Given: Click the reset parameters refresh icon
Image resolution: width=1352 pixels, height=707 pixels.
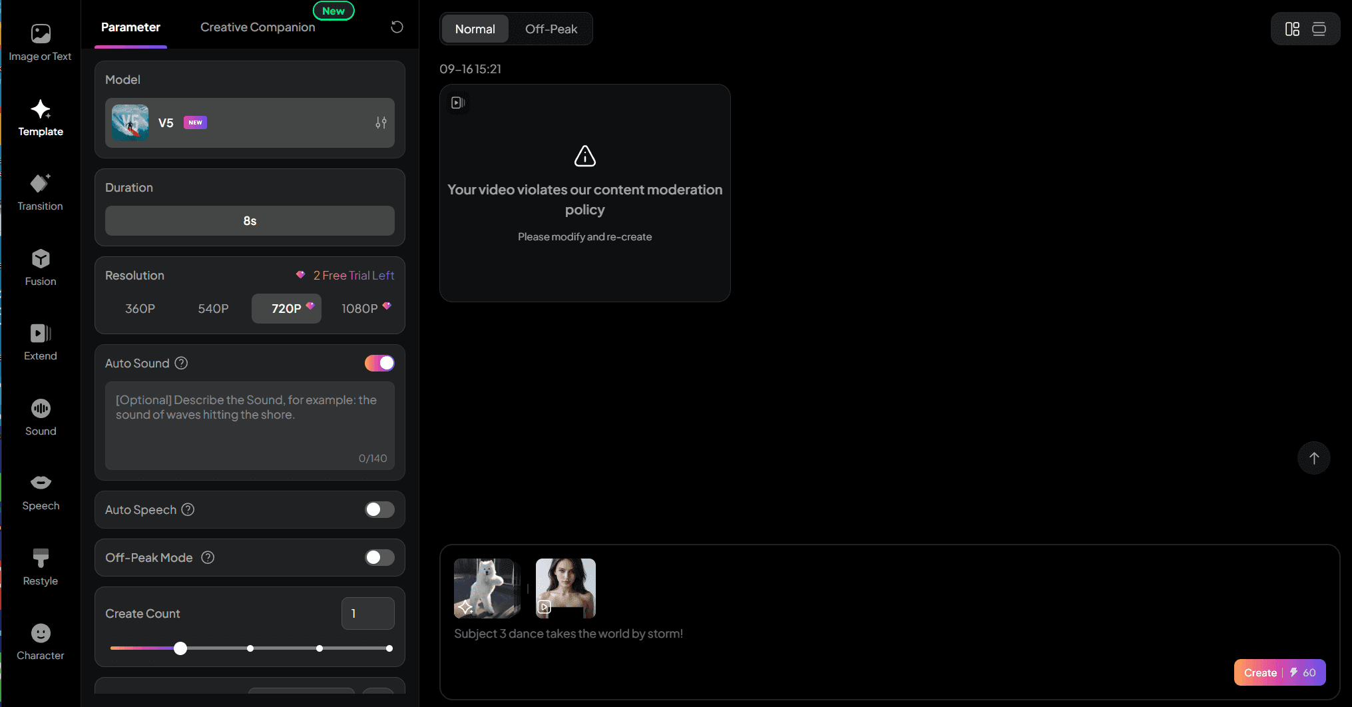Looking at the screenshot, I should [397, 27].
